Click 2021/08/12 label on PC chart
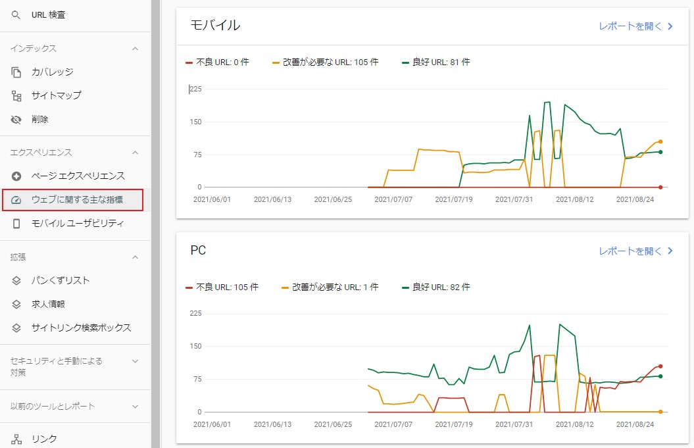Viewport: 694px width, 448px height. 574,424
